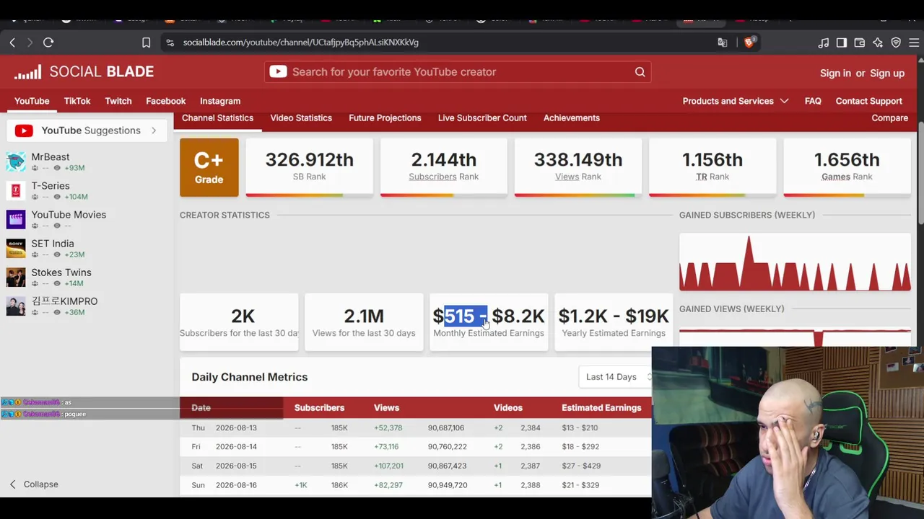
Task: Open site settings icon in address bar
Action: [170, 43]
